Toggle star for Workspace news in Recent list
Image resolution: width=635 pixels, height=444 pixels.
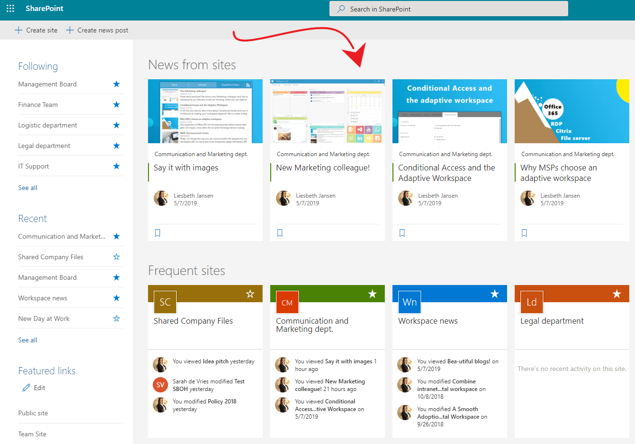tap(116, 298)
